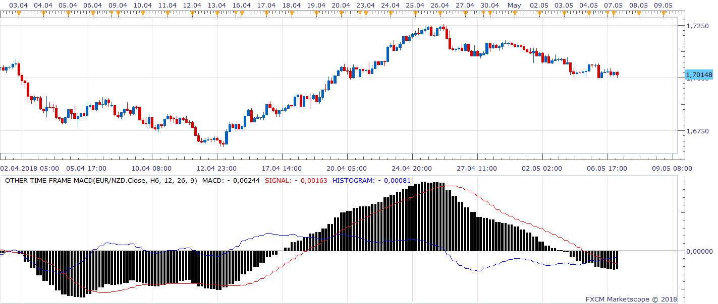The width and height of the screenshot is (718, 304).
Task: Click the 03.04 date at top axis
Action: 19,5
